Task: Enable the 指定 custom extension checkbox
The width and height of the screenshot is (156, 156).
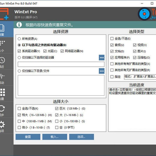Action: click(112, 77)
